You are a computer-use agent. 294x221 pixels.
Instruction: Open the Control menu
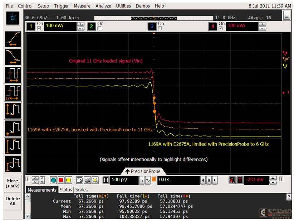point(25,6)
